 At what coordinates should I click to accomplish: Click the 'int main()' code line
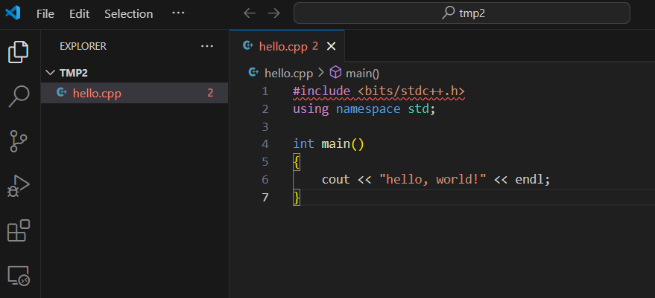pyautogui.click(x=329, y=143)
